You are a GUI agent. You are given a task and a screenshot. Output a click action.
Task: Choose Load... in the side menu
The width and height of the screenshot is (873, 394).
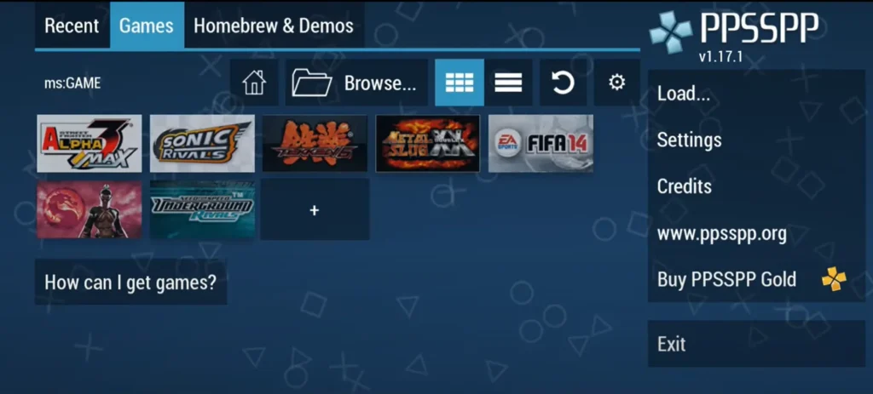pyautogui.click(x=757, y=94)
